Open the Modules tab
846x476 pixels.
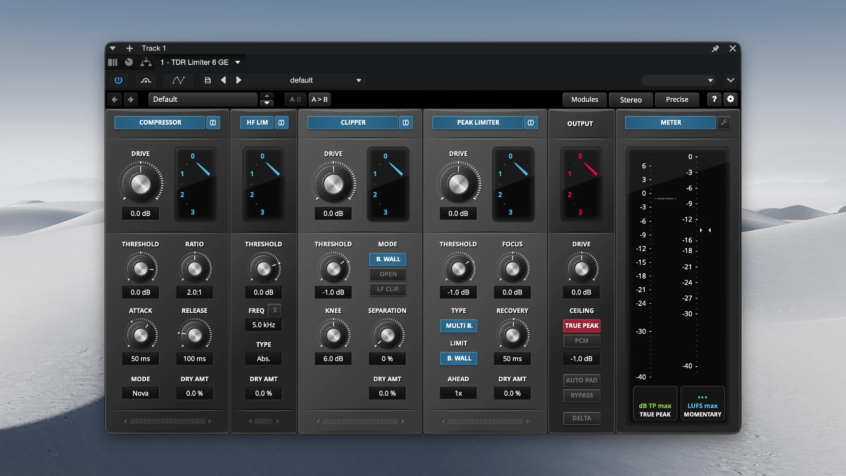click(x=585, y=100)
